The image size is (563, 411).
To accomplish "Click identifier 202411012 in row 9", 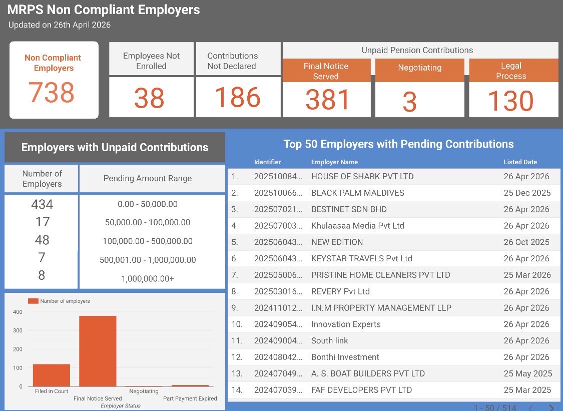I will [x=278, y=308].
